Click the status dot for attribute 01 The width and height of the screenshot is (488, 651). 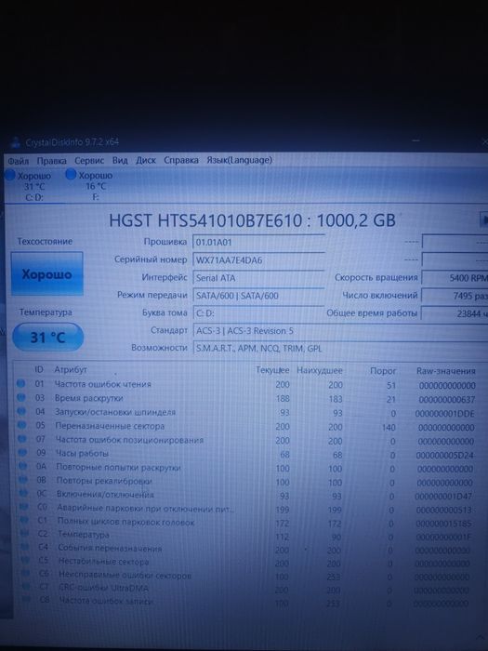coord(20,384)
